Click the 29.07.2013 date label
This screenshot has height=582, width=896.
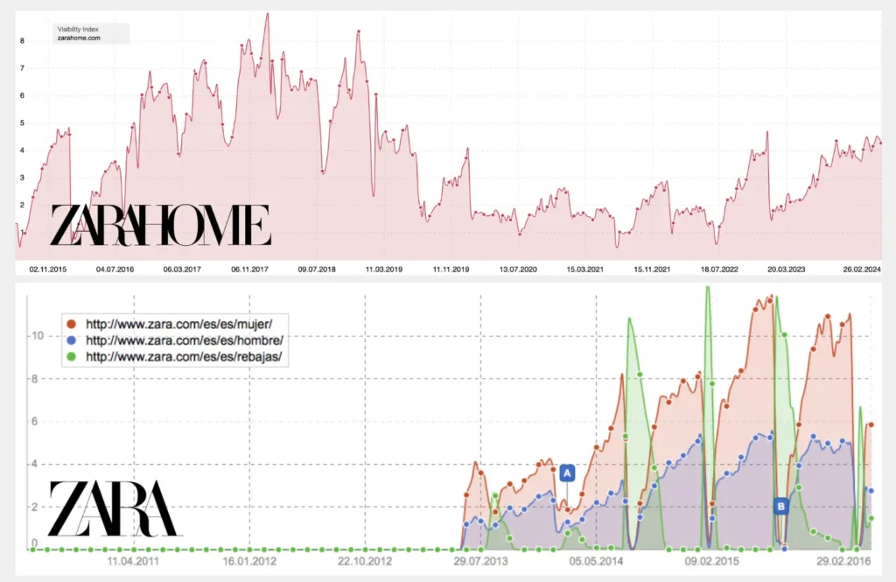(480, 561)
